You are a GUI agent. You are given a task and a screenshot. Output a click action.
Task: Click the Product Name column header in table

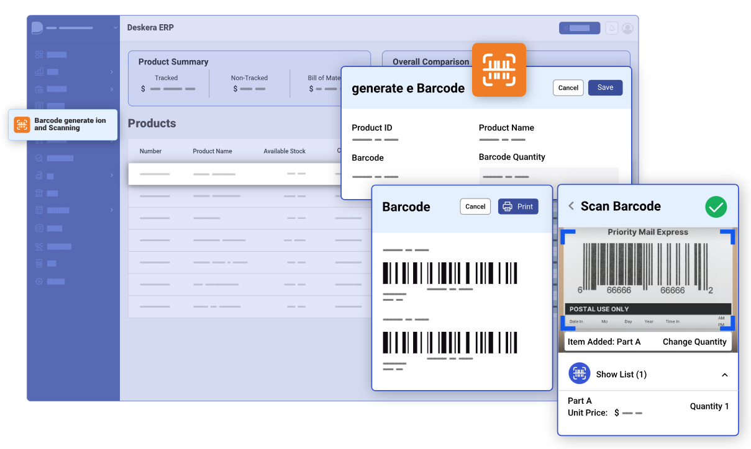tap(212, 151)
